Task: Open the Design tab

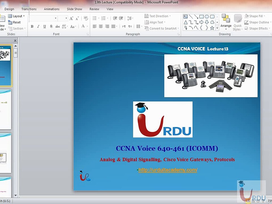Action: tap(9, 9)
